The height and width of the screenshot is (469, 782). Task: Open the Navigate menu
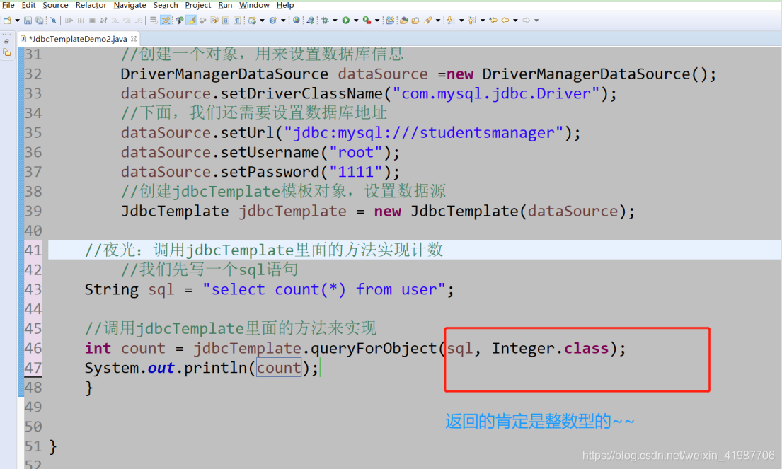click(130, 5)
